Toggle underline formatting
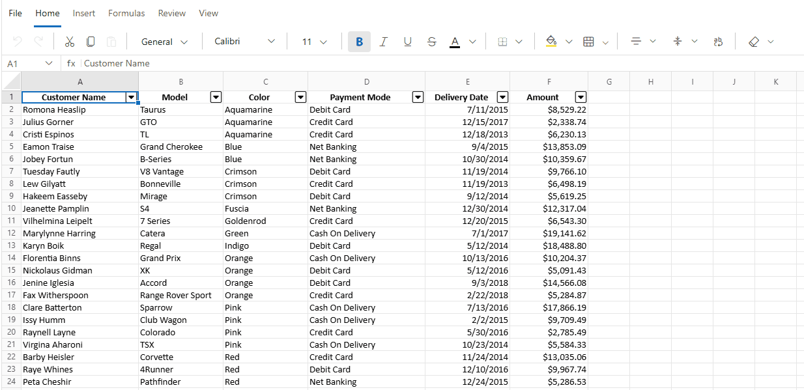This screenshot has height=390, width=804. (x=407, y=41)
